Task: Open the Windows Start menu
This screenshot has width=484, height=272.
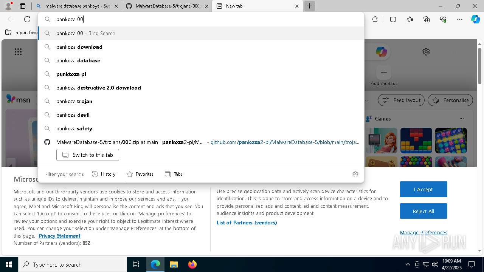Action: coord(9,264)
